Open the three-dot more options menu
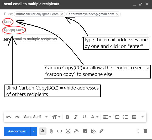 (x=138, y=131)
